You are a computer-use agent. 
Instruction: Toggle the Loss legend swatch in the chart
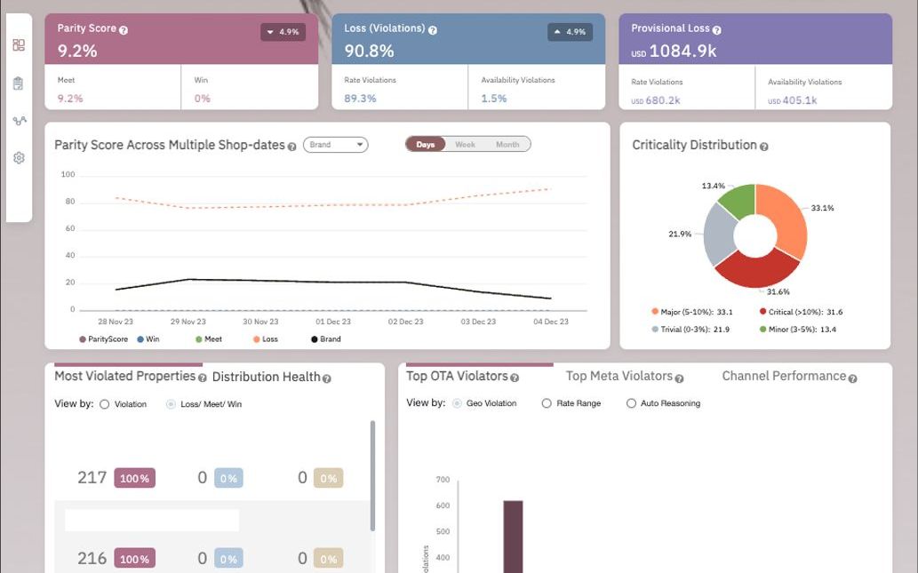tap(257, 339)
